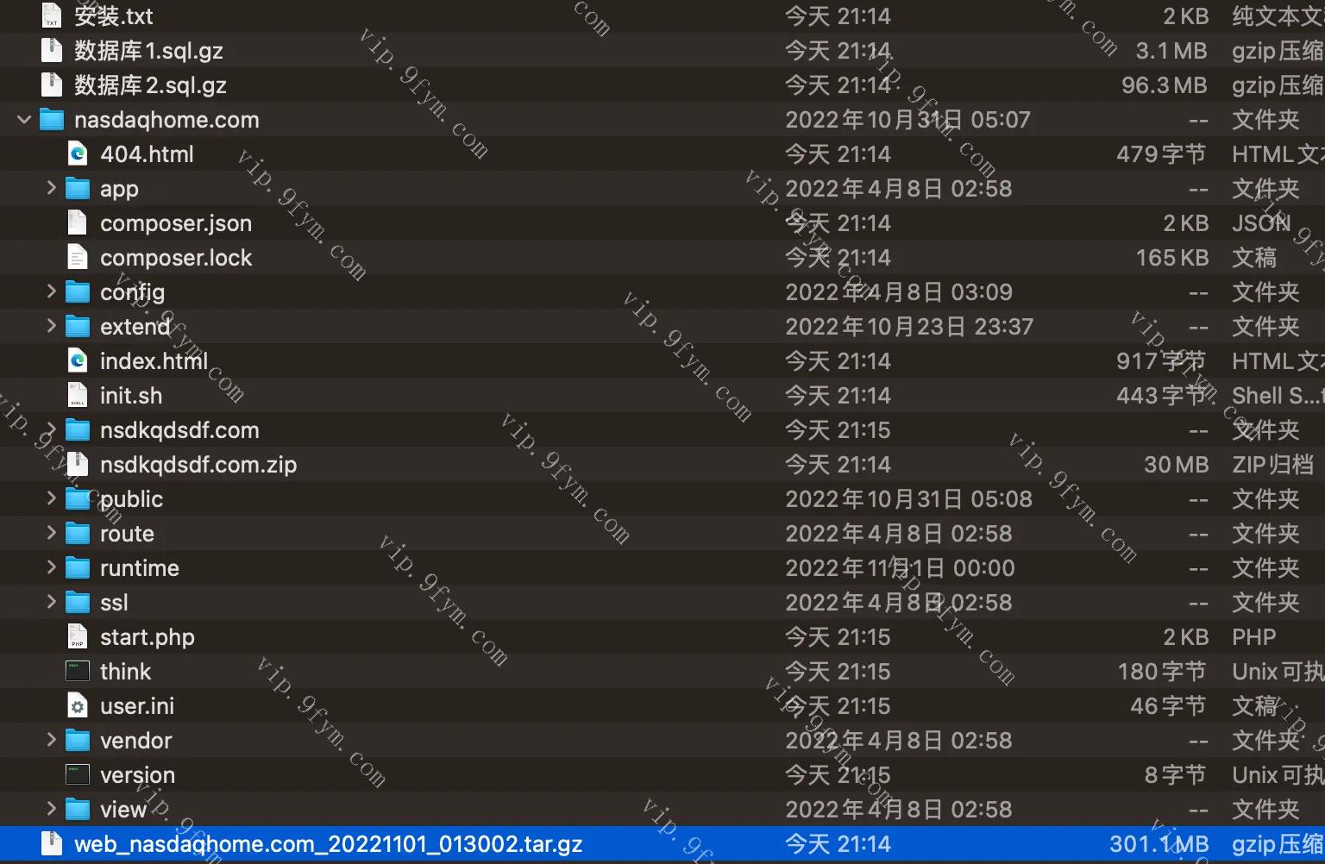Click the 404.html Edge file icon
Screen dimensions: 1325x864
point(78,154)
